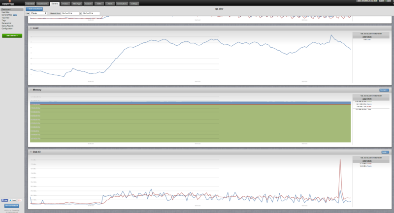This screenshot has width=394, height=213.
Task: Open Top View in the sidebar
Action: coord(5,18)
